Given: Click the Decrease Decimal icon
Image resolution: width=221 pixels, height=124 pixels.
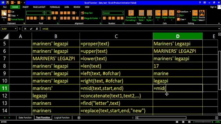Looking at the screenshot, I should coord(122,18).
